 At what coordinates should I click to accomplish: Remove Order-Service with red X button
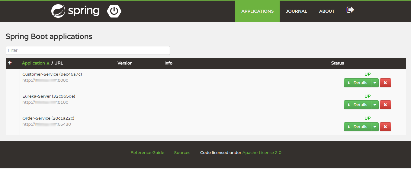[385, 127]
